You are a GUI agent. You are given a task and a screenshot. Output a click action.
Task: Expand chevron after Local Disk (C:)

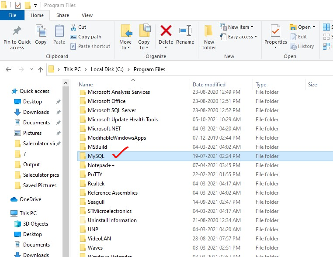[128, 69]
